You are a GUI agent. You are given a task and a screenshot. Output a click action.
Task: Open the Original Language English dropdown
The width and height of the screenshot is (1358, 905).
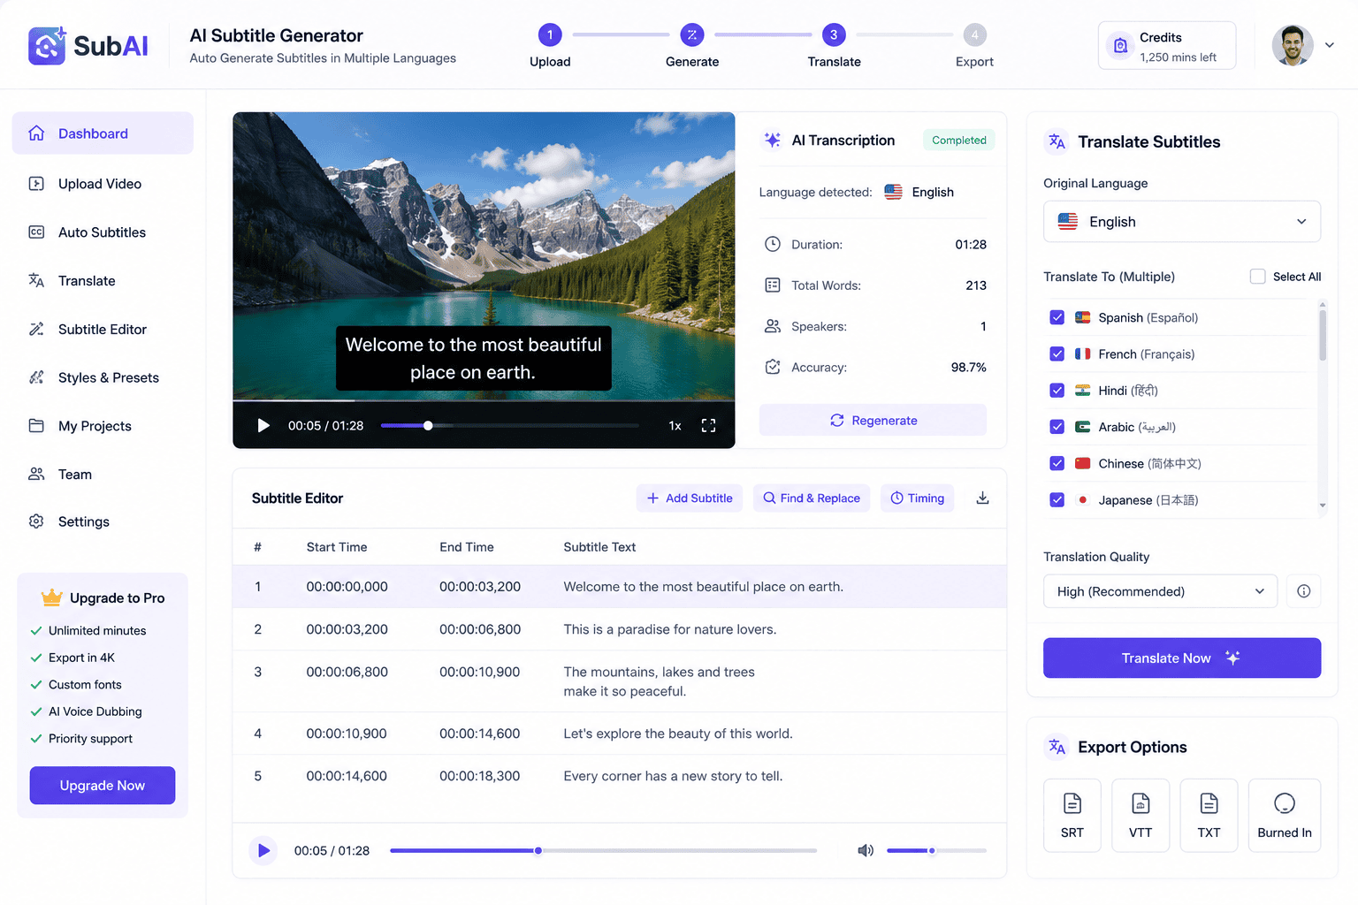[1182, 222]
